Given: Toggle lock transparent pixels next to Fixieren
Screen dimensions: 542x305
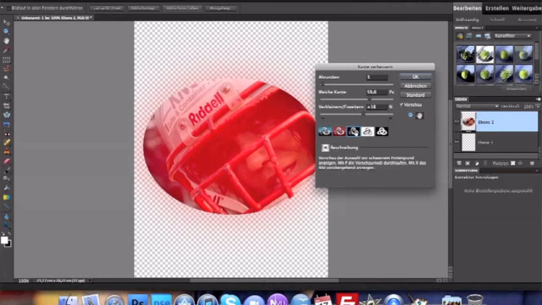Looking at the screenshot, I should point(513,163).
